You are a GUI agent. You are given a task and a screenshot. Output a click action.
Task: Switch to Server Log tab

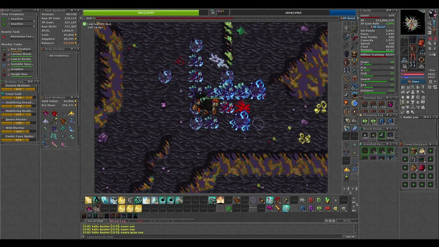tap(117, 221)
